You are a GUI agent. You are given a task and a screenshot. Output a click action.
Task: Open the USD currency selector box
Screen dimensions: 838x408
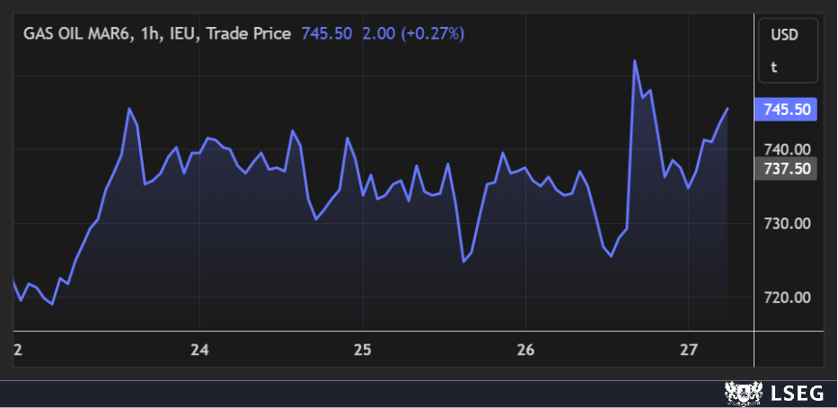(x=788, y=35)
